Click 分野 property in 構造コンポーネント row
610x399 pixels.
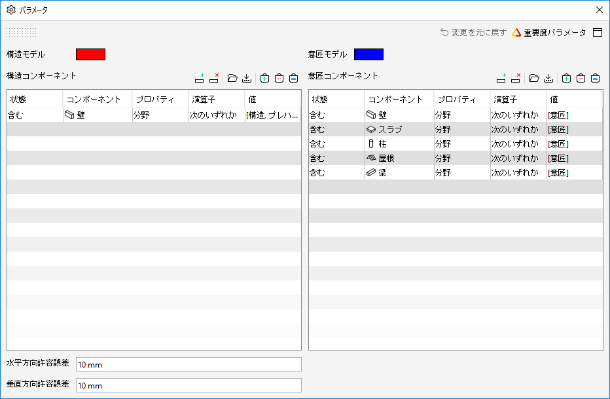(160, 115)
